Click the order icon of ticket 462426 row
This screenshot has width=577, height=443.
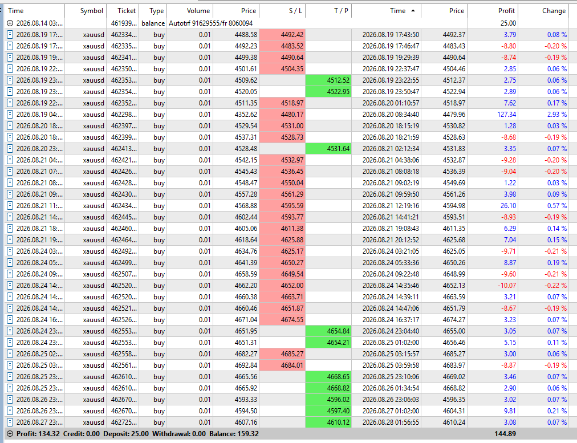click(10, 172)
